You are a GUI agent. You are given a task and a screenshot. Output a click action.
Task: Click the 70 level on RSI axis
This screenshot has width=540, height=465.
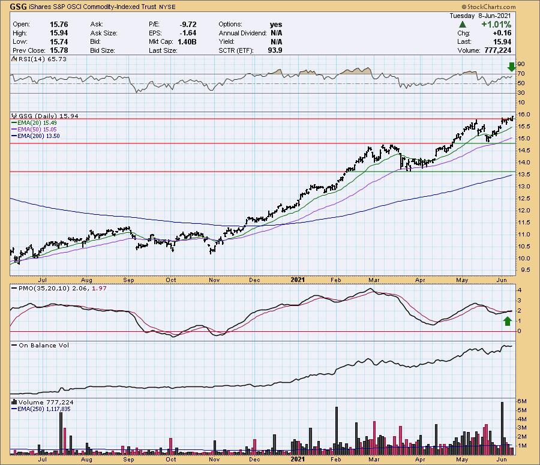[x=521, y=74]
